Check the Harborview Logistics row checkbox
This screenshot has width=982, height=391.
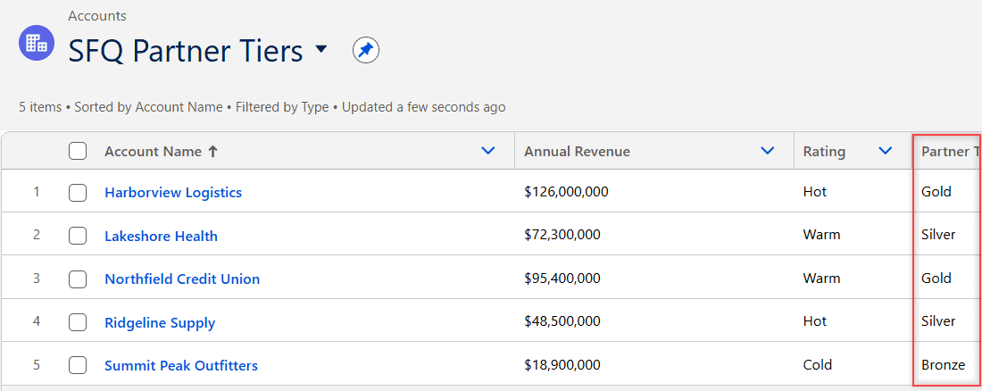[x=78, y=193]
